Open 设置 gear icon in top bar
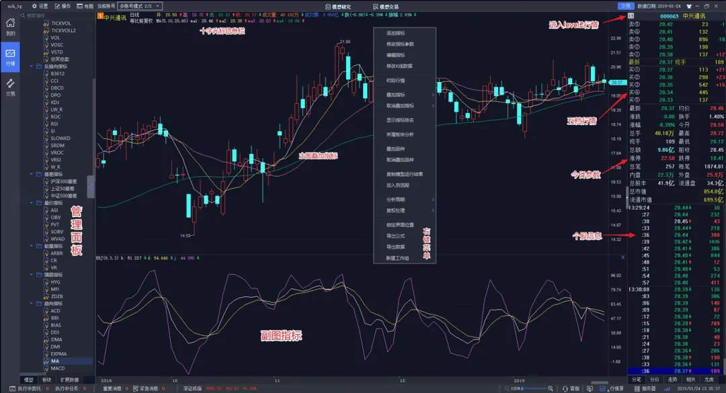The image size is (726, 393). 35,6
